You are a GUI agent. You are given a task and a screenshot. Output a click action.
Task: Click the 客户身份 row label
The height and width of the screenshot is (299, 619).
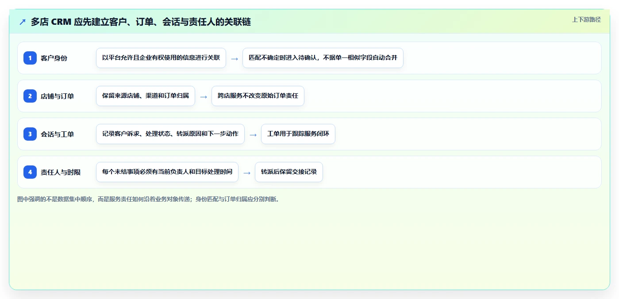tap(54, 58)
